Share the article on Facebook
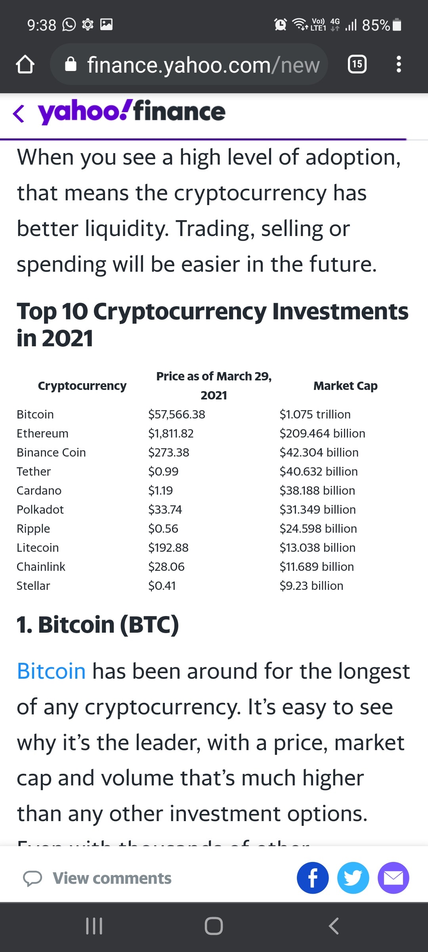Viewport: 428px width, 952px height. pos(313,878)
